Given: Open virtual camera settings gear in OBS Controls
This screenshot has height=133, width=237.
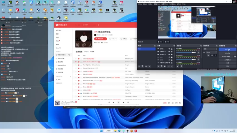Looking at the screenshot, I should tap(235, 57).
